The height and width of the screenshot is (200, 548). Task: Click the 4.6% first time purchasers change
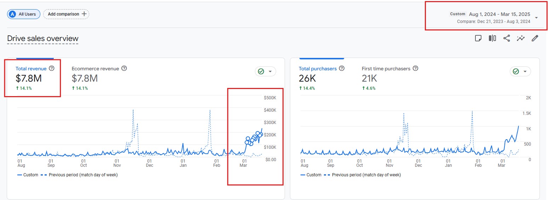click(369, 88)
